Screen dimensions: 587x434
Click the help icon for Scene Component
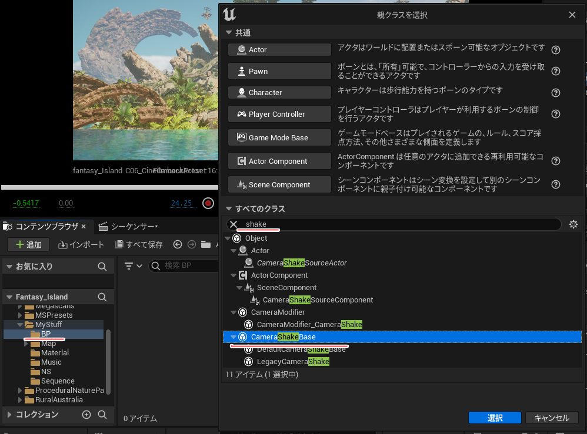tap(555, 184)
